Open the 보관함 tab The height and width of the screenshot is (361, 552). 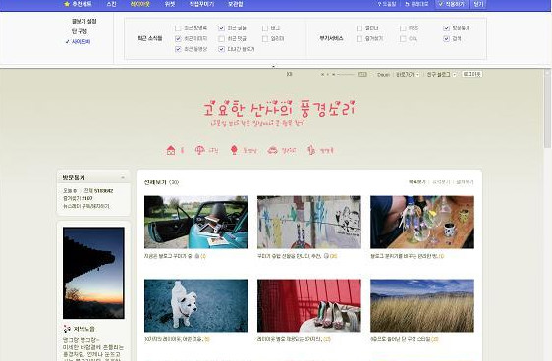click(235, 4)
